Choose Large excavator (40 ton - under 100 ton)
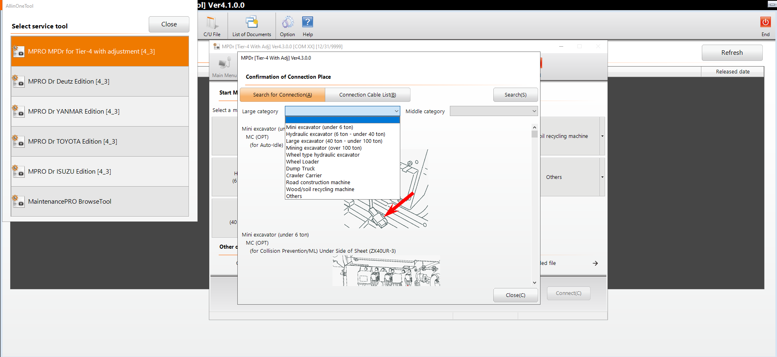This screenshot has width=777, height=357. click(x=343, y=141)
